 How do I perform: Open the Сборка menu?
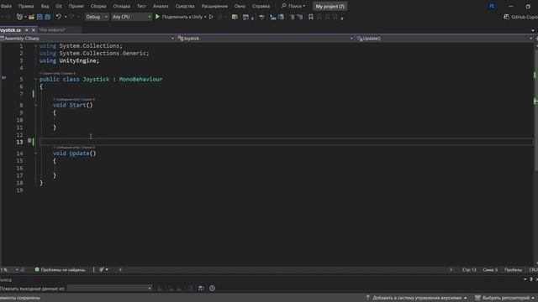coord(98,6)
